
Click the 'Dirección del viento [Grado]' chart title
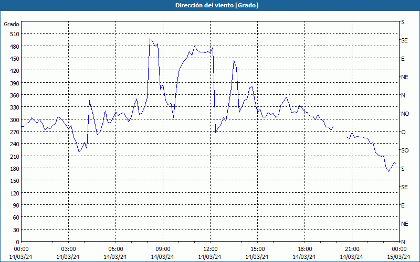(217, 5)
